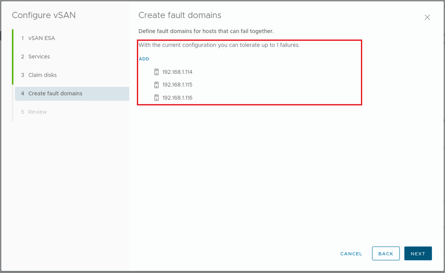Click the host icon beside 192.168.1.114

(x=156, y=72)
